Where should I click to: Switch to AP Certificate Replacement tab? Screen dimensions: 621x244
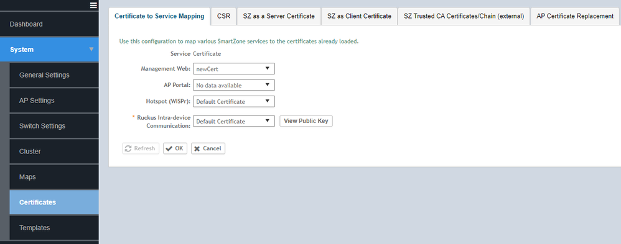click(575, 16)
